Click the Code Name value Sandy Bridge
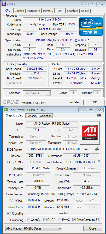The width and height of the screenshot is (106, 234). [x=37, y=24]
